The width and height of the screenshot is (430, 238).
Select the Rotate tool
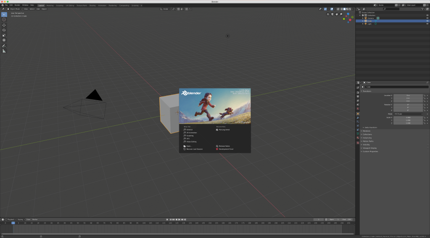pyautogui.click(x=4, y=30)
